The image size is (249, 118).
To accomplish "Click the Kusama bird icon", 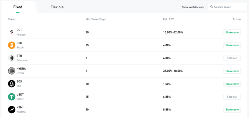I will point(12,110).
